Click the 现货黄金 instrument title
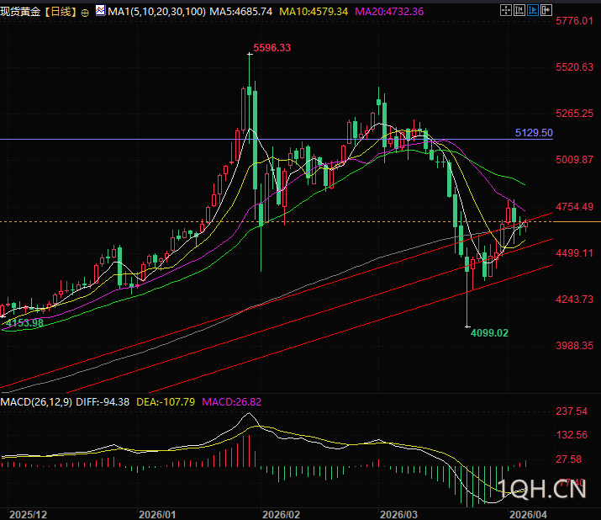 (20, 12)
